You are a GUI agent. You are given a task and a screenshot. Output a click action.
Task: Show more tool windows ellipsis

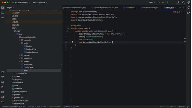(2, 18)
